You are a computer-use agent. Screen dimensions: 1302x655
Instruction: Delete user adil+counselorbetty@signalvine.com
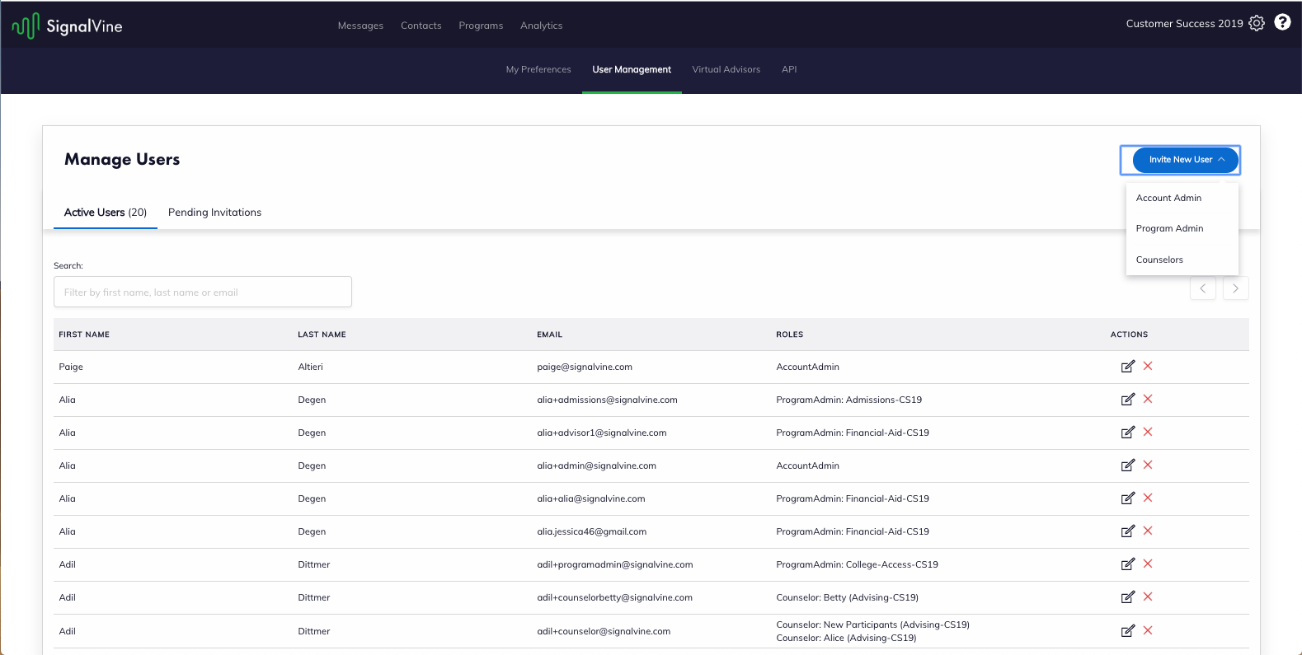pos(1148,597)
